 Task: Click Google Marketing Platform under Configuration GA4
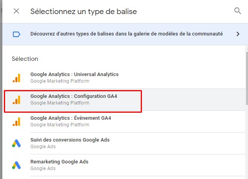coord(60,103)
